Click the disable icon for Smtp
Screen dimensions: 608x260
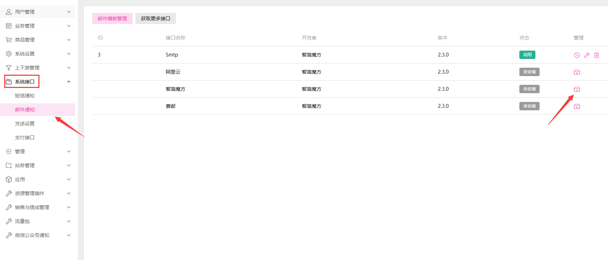(577, 55)
